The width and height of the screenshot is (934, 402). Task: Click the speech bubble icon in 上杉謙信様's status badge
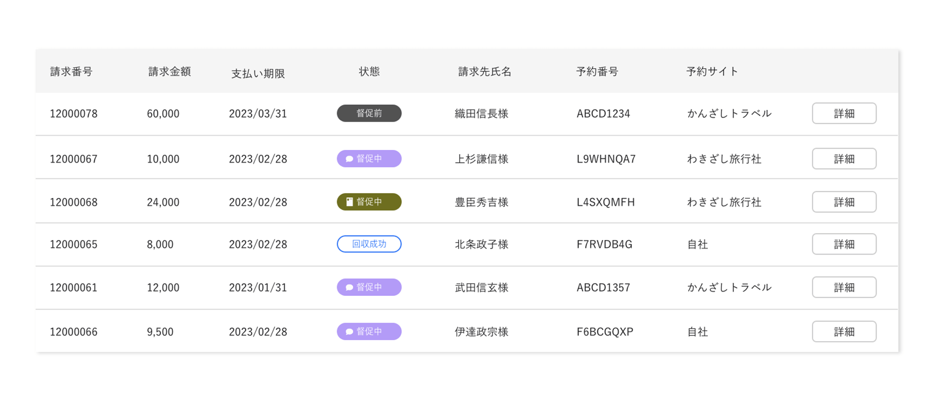pos(349,159)
